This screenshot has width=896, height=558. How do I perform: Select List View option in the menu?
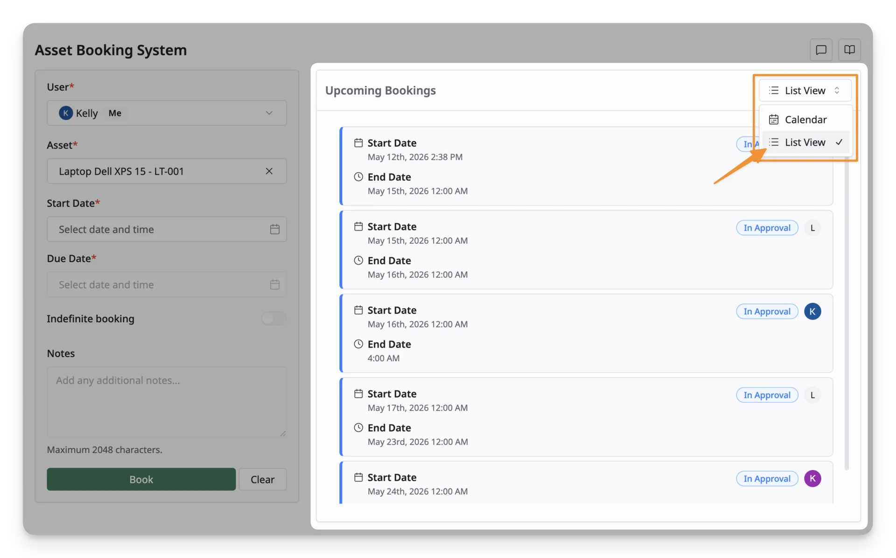[805, 142]
